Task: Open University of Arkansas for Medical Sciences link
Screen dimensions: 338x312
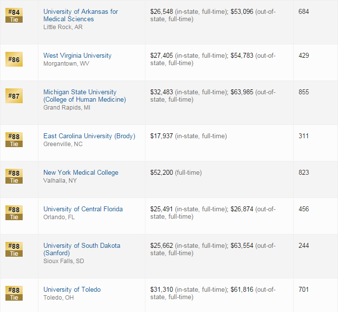Action: tap(81, 15)
